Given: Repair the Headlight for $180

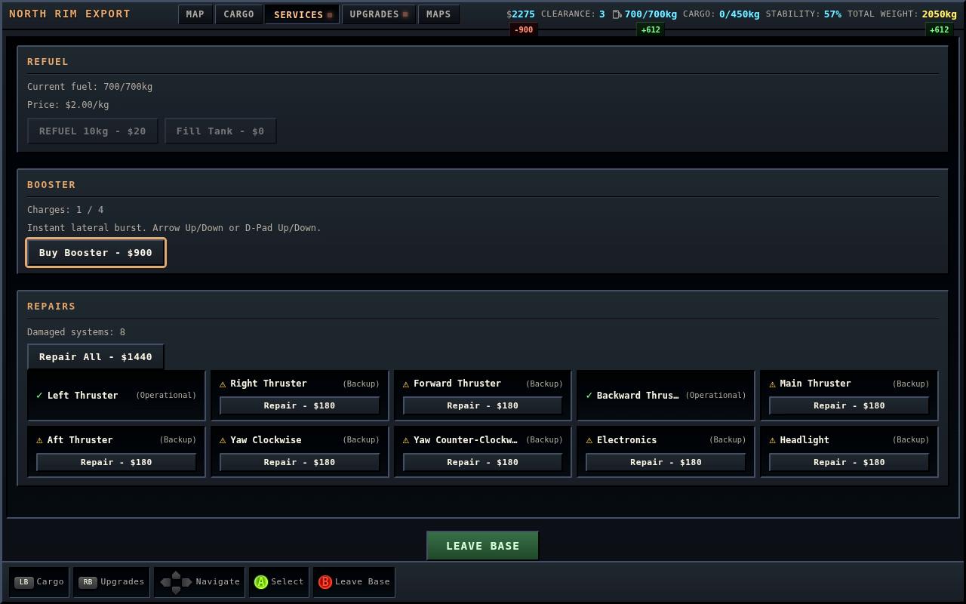Looking at the screenshot, I should pyautogui.click(x=849, y=462).
